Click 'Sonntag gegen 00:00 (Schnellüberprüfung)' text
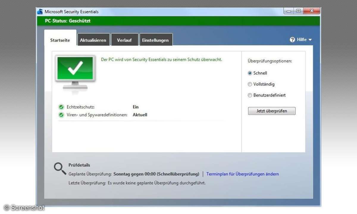The height and width of the screenshot is (214, 357). [156, 174]
